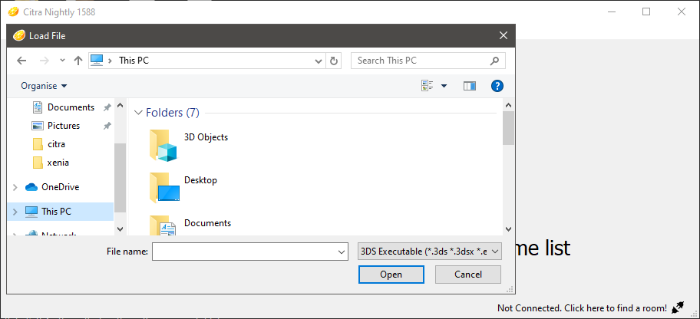Expand the This PC tree node
This screenshot has width=700, height=319.
15,212
